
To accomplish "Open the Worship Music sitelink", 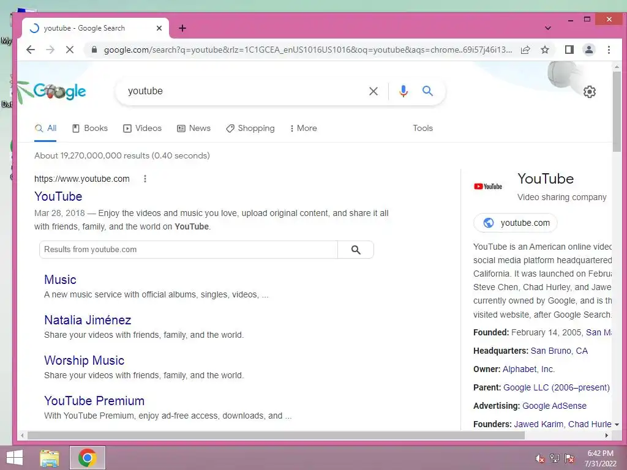I will click(84, 360).
